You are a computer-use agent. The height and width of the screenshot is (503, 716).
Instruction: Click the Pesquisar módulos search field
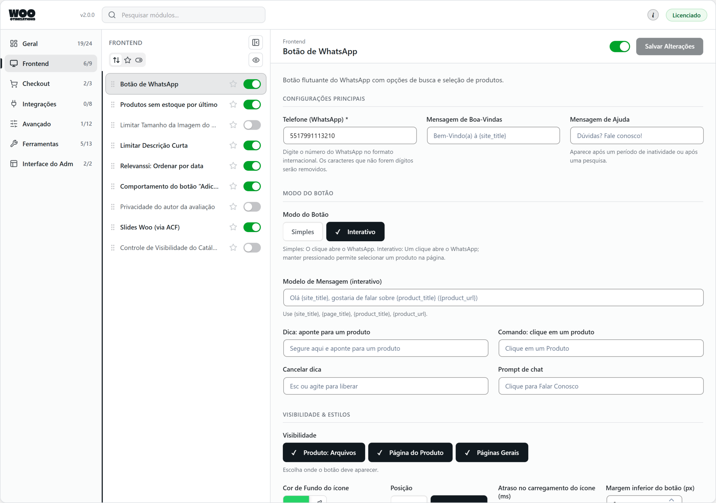pyautogui.click(x=183, y=15)
